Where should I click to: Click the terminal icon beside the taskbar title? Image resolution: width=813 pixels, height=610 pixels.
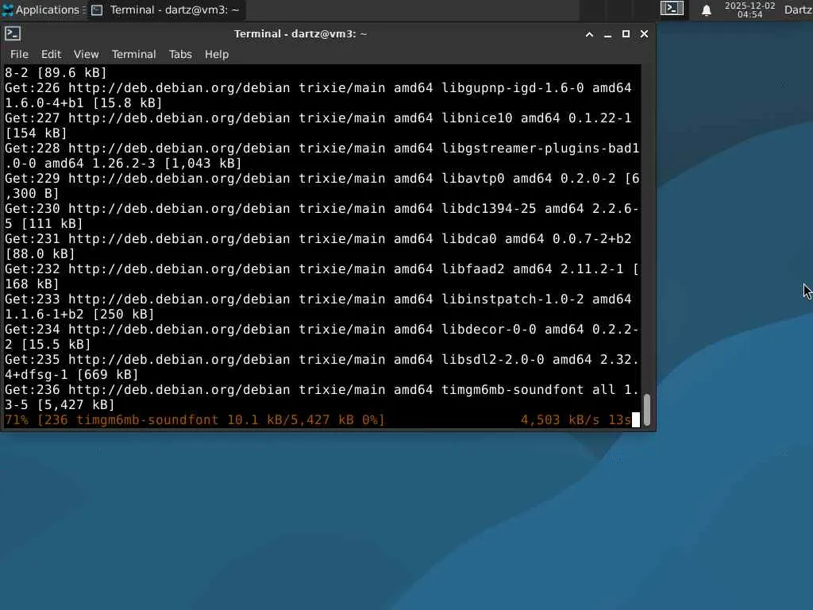pos(97,10)
